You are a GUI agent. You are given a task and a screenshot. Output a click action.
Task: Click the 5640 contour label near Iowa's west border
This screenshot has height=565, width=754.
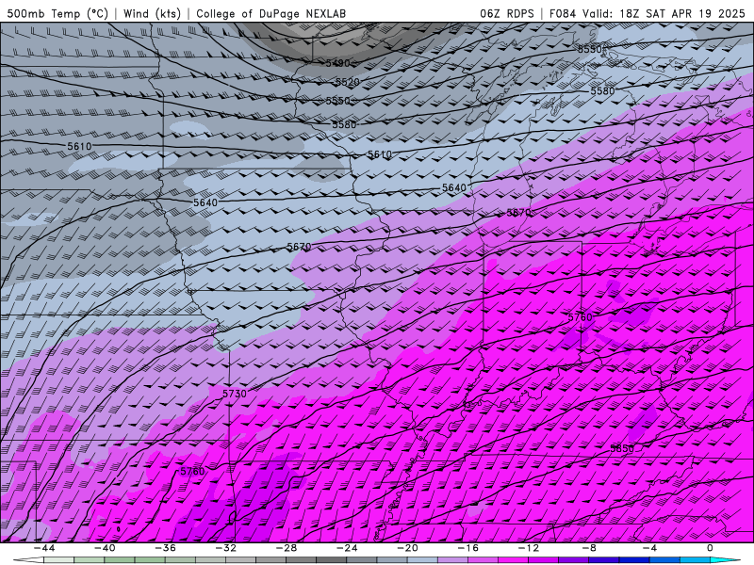click(x=205, y=202)
